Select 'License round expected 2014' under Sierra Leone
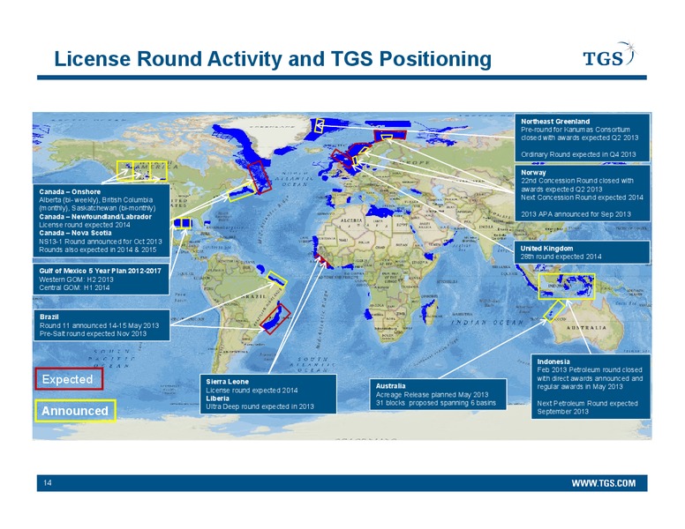 252,391
